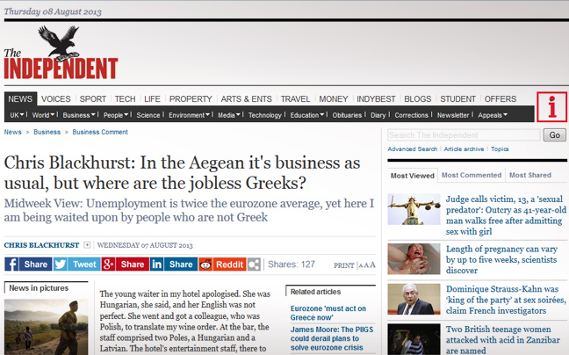Expand the Media dropdown

229,115
